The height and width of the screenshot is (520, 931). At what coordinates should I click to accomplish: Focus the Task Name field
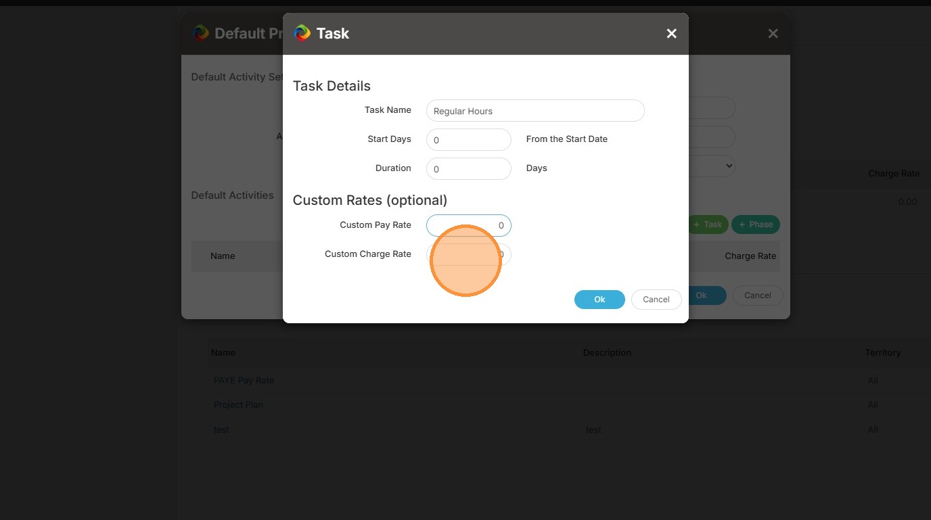coord(535,111)
